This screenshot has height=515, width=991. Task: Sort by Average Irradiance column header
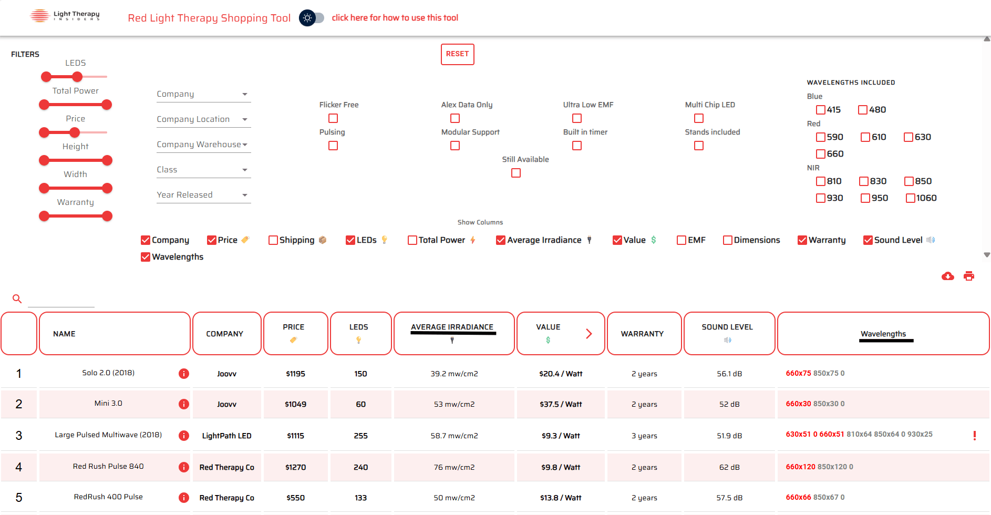click(454, 334)
